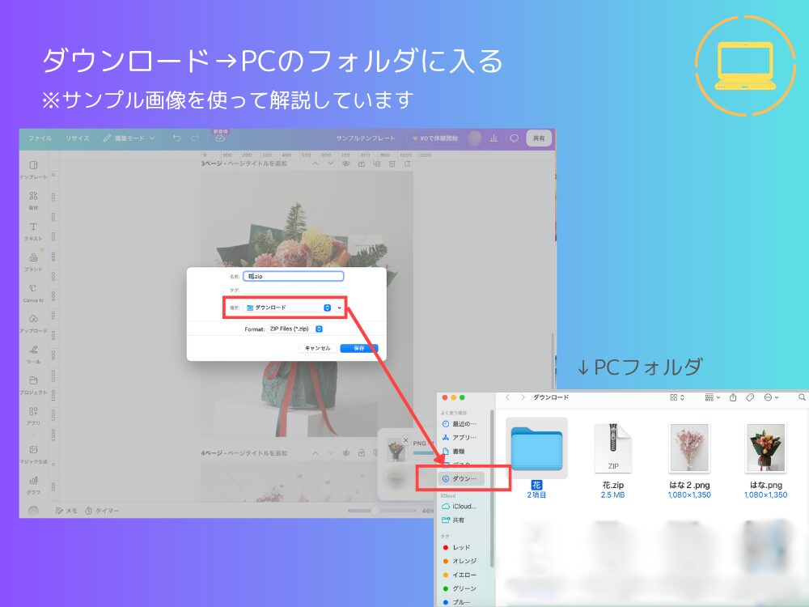This screenshot has width=809, height=607.
Task: Select iCloud Drive in Finder sidebar
Action: point(460,507)
